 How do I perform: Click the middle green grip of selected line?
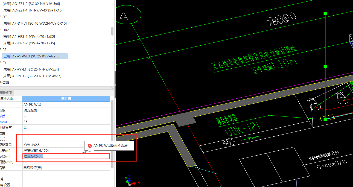(325, 66)
